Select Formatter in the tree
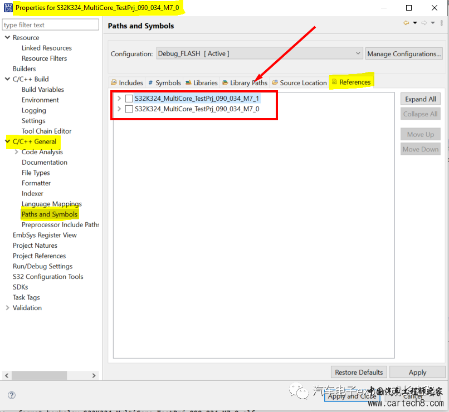 click(x=36, y=183)
